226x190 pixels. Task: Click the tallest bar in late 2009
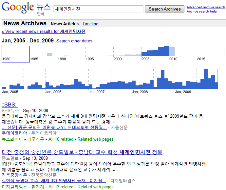click(x=206, y=79)
